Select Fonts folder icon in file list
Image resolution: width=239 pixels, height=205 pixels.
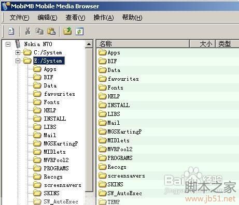click(102, 87)
